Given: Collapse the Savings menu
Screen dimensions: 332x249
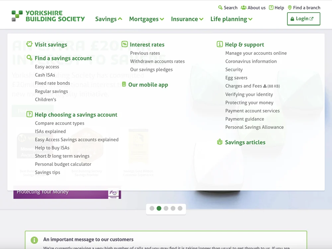Looking at the screenshot, I should 109,19.
